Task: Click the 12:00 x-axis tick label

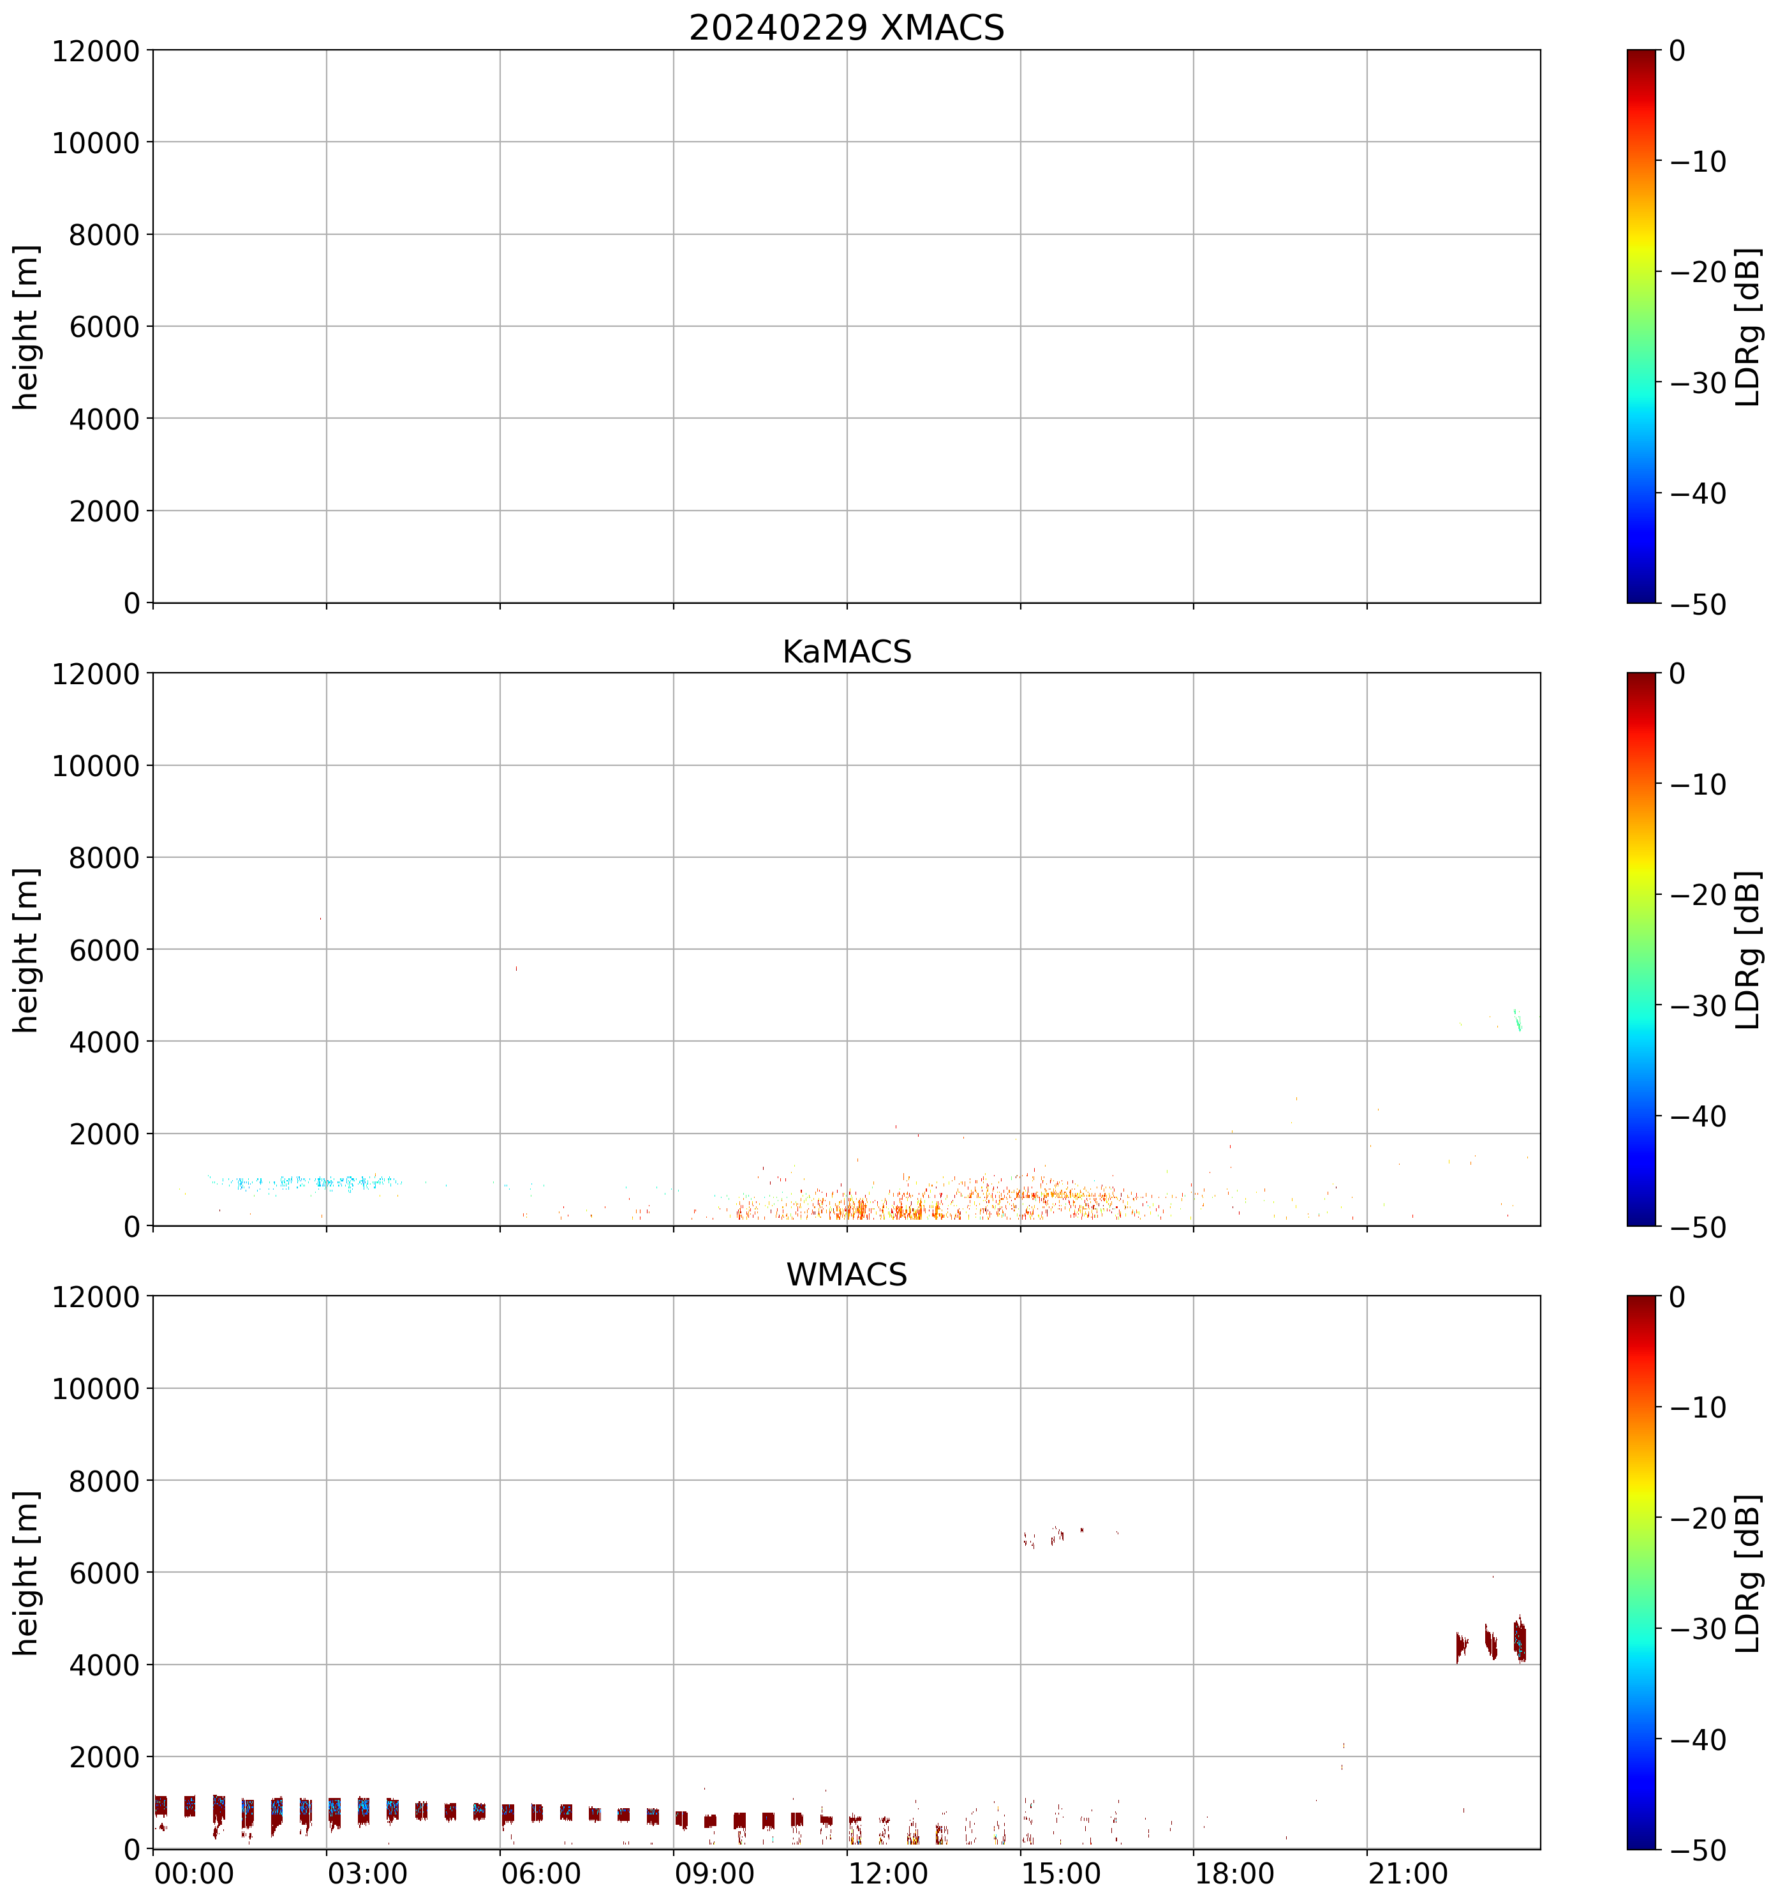Action: click(889, 1875)
